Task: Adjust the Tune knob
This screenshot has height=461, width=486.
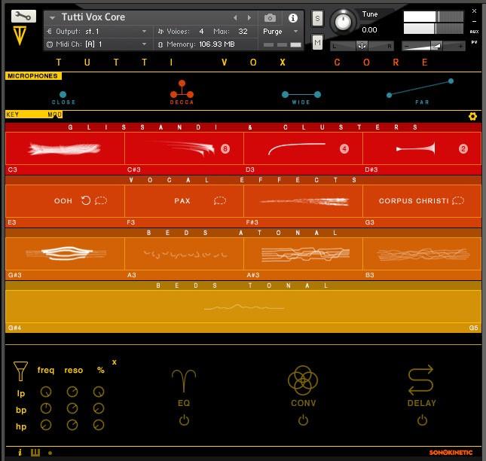Action: [343, 21]
